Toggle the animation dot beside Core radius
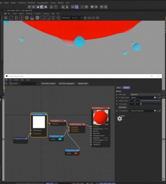 117,104
